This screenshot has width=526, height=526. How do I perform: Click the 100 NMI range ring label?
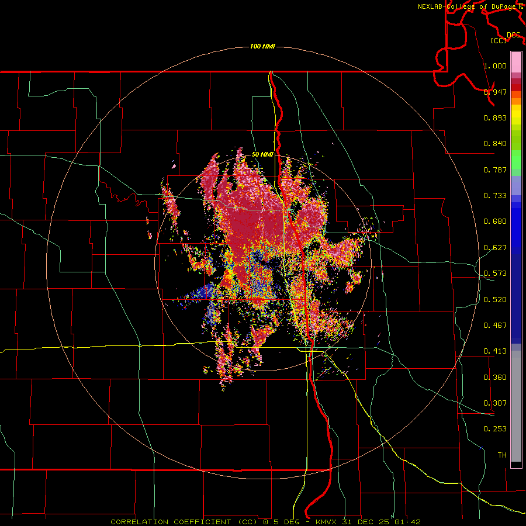tap(262, 46)
